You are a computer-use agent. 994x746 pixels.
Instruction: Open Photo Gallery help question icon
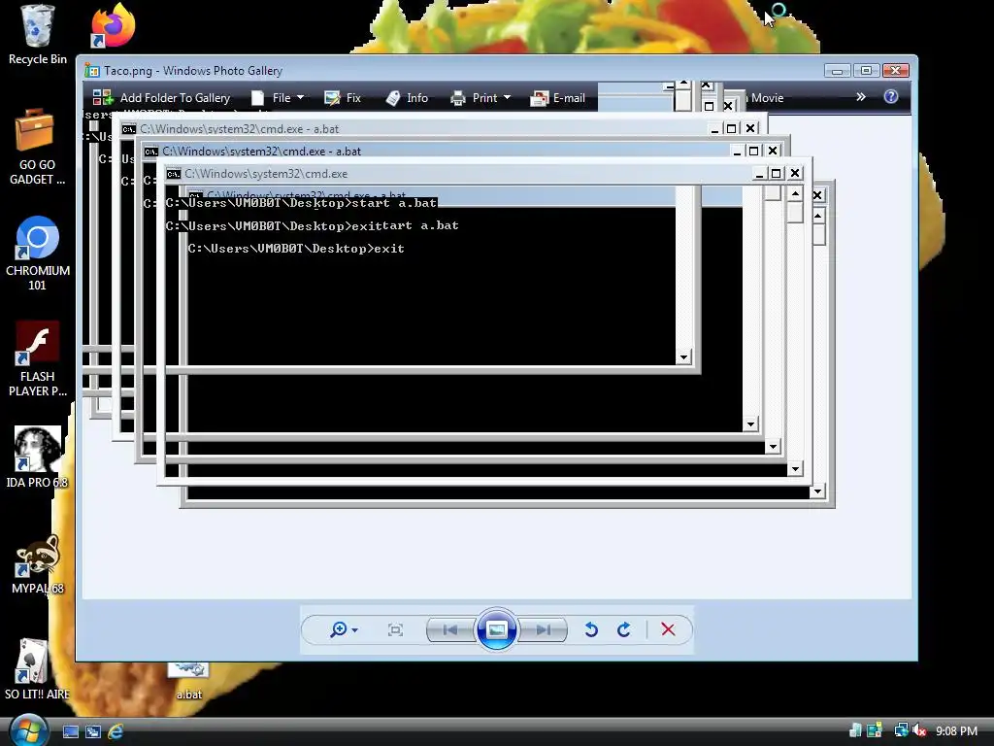[891, 96]
